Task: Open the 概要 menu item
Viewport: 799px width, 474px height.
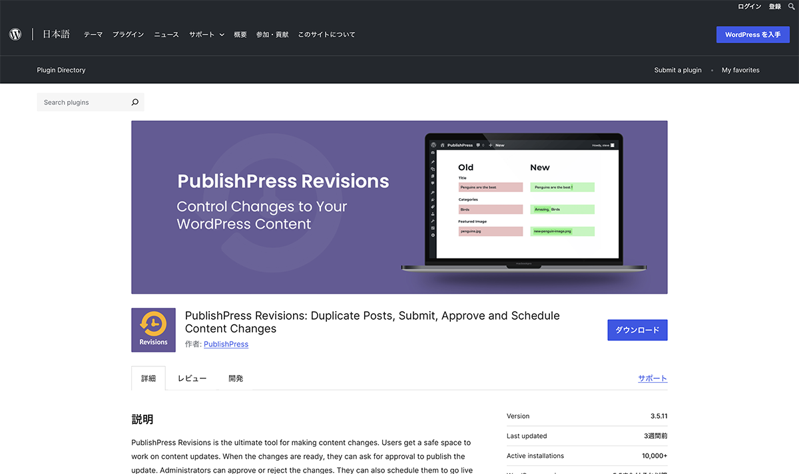Action: [x=240, y=35]
